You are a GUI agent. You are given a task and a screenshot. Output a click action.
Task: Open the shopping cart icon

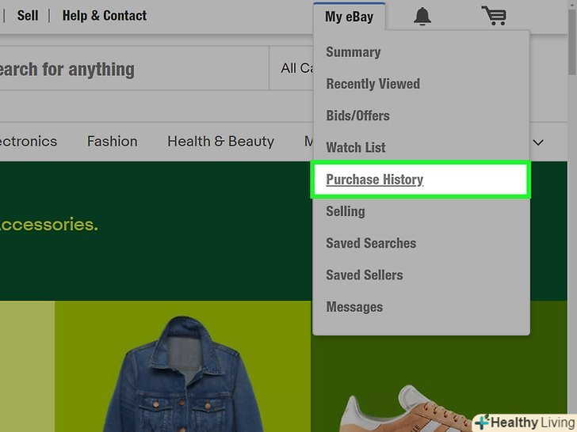(x=495, y=16)
